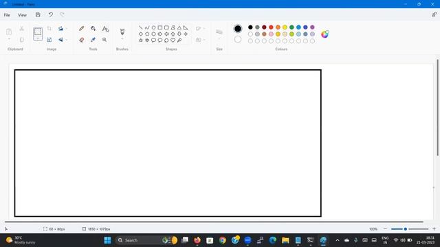
Task: Click the Rotate image icon
Action: point(60,29)
